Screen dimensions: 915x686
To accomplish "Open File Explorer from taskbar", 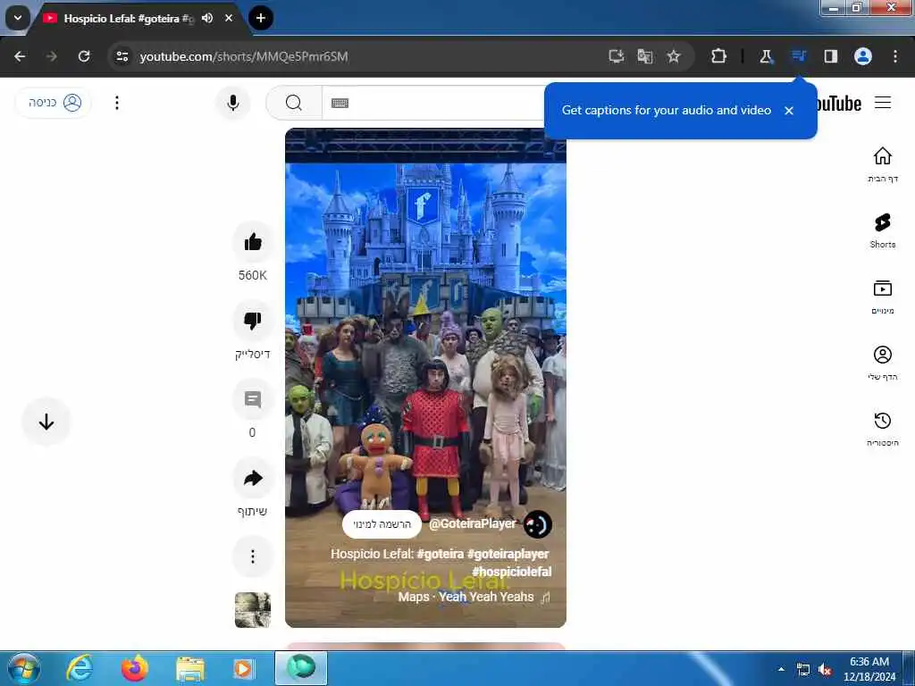I will [x=190, y=669].
